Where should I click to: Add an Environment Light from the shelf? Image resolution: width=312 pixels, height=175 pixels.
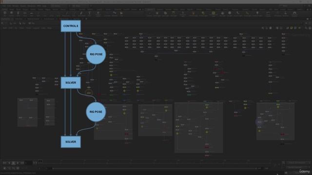pos(214,14)
